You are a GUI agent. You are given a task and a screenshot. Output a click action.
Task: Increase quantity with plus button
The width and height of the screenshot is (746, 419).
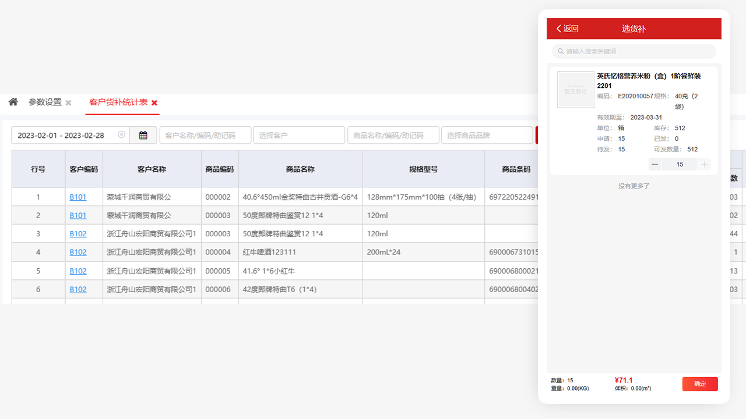pos(705,165)
